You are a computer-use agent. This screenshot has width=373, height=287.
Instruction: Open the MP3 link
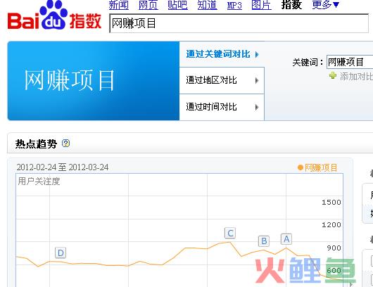(234, 6)
